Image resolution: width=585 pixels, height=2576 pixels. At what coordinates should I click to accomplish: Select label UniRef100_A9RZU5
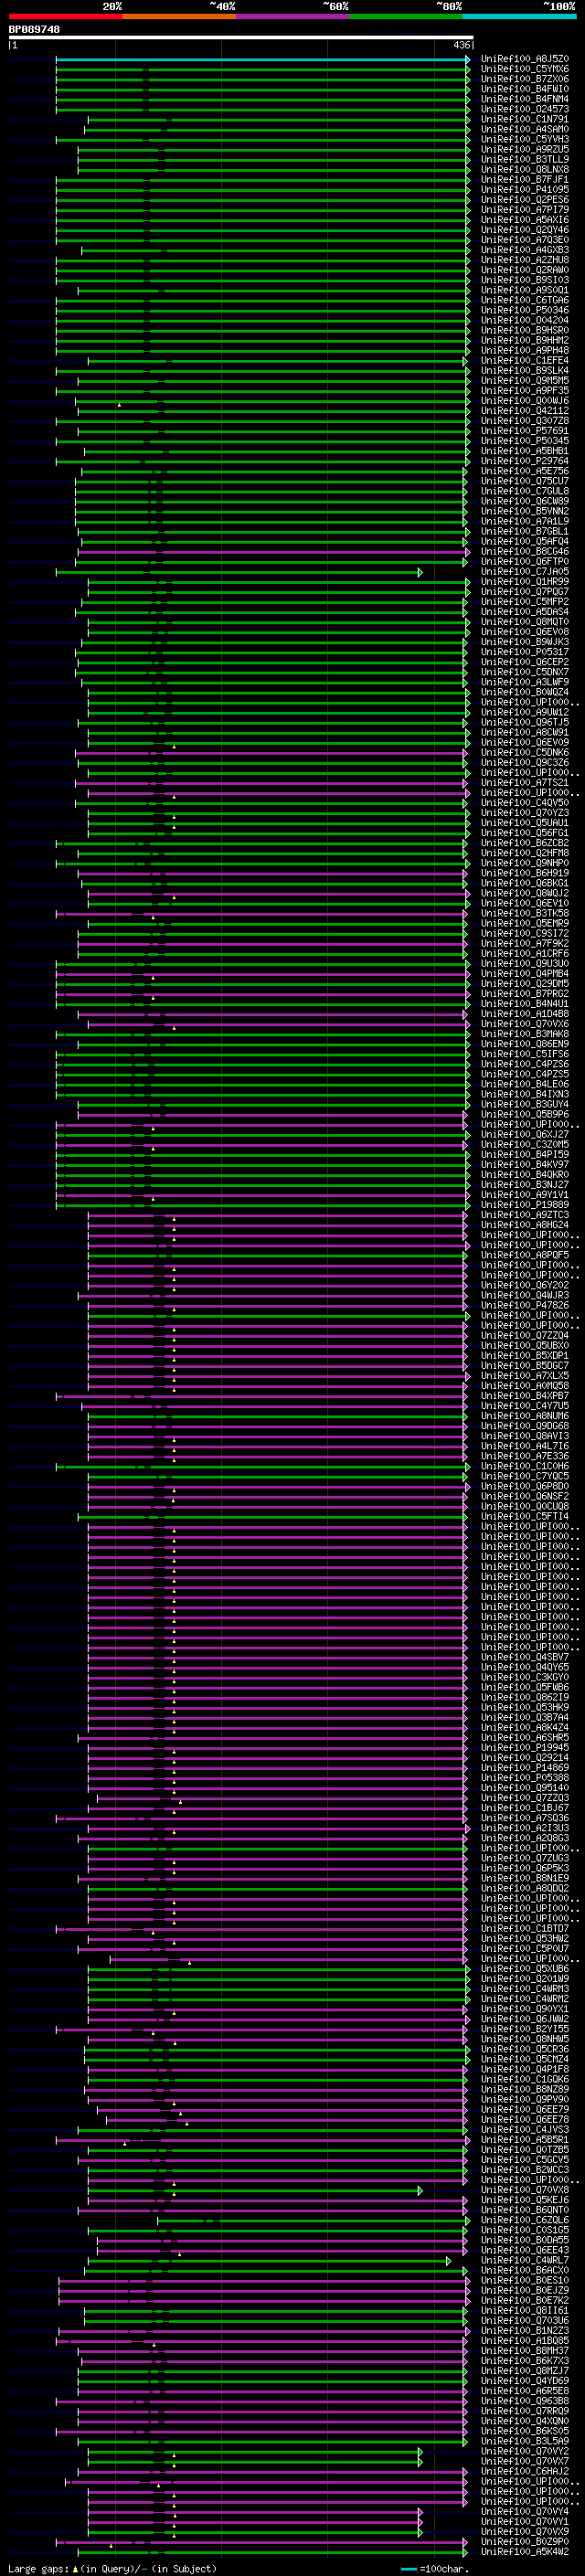coord(524,149)
